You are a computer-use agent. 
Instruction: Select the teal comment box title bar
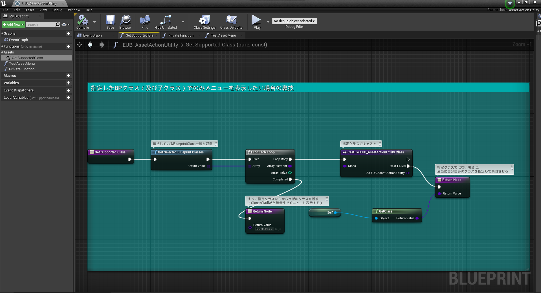pos(308,88)
